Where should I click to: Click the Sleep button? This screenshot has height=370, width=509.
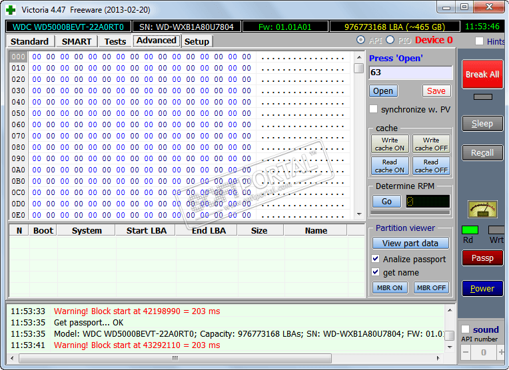482,124
